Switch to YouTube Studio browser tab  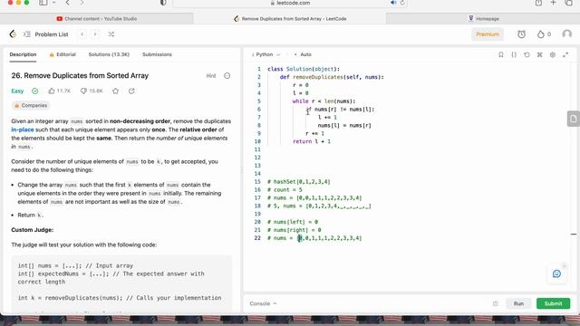coord(97,18)
